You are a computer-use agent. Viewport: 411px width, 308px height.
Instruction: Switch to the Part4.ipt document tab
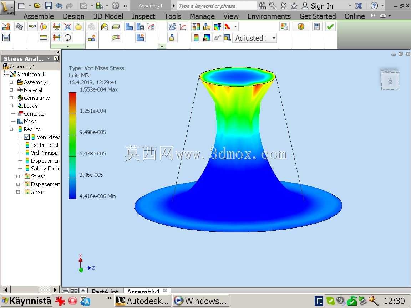[105, 291]
